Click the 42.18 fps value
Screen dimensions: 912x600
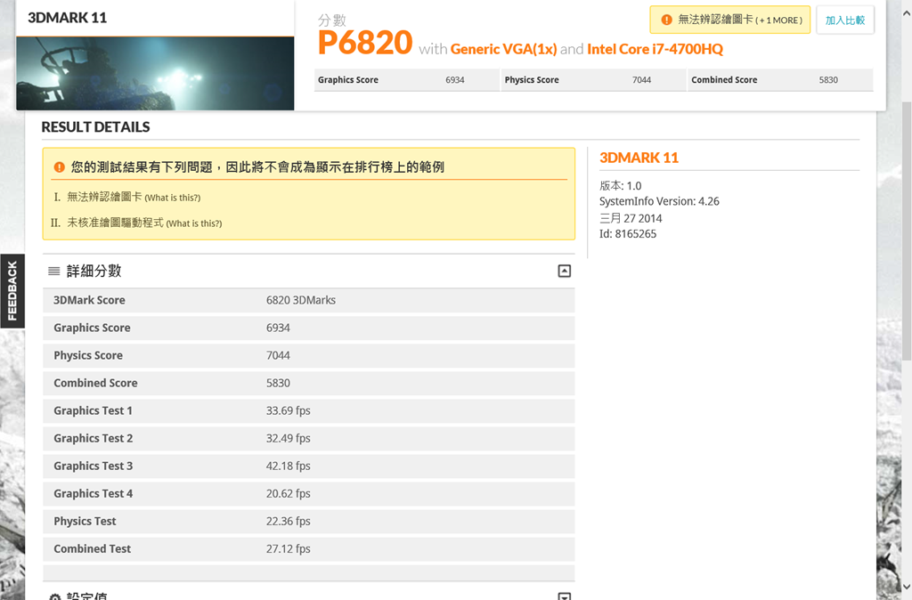click(x=288, y=466)
